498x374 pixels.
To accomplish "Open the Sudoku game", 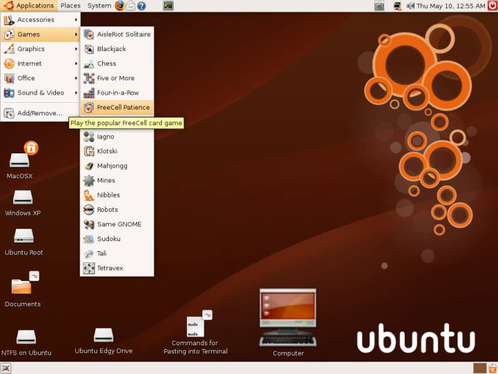I will (x=117, y=239).
